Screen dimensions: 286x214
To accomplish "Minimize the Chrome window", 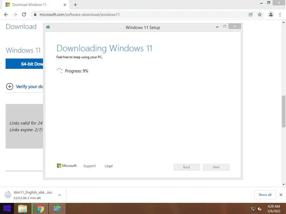I will tap(261, 3).
